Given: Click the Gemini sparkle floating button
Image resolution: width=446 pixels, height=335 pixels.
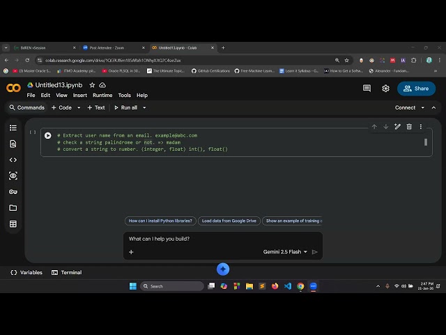Looking at the screenshot, I should (223, 269).
